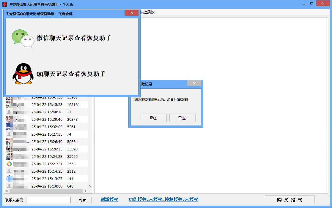Click the QQ penguin icon
This screenshot has height=208, width=332.
pos(23,74)
